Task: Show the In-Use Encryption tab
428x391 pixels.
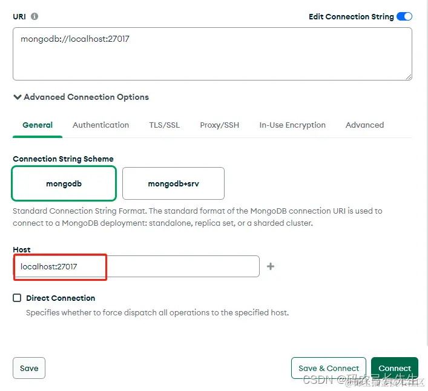Action: [292, 125]
